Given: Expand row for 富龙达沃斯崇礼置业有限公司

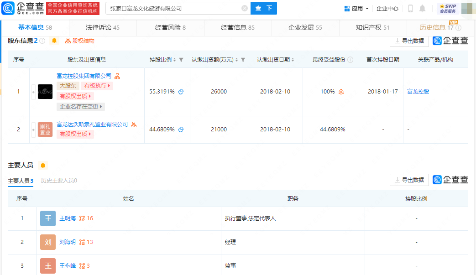Looking at the screenshot, I should (x=33, y=130).
